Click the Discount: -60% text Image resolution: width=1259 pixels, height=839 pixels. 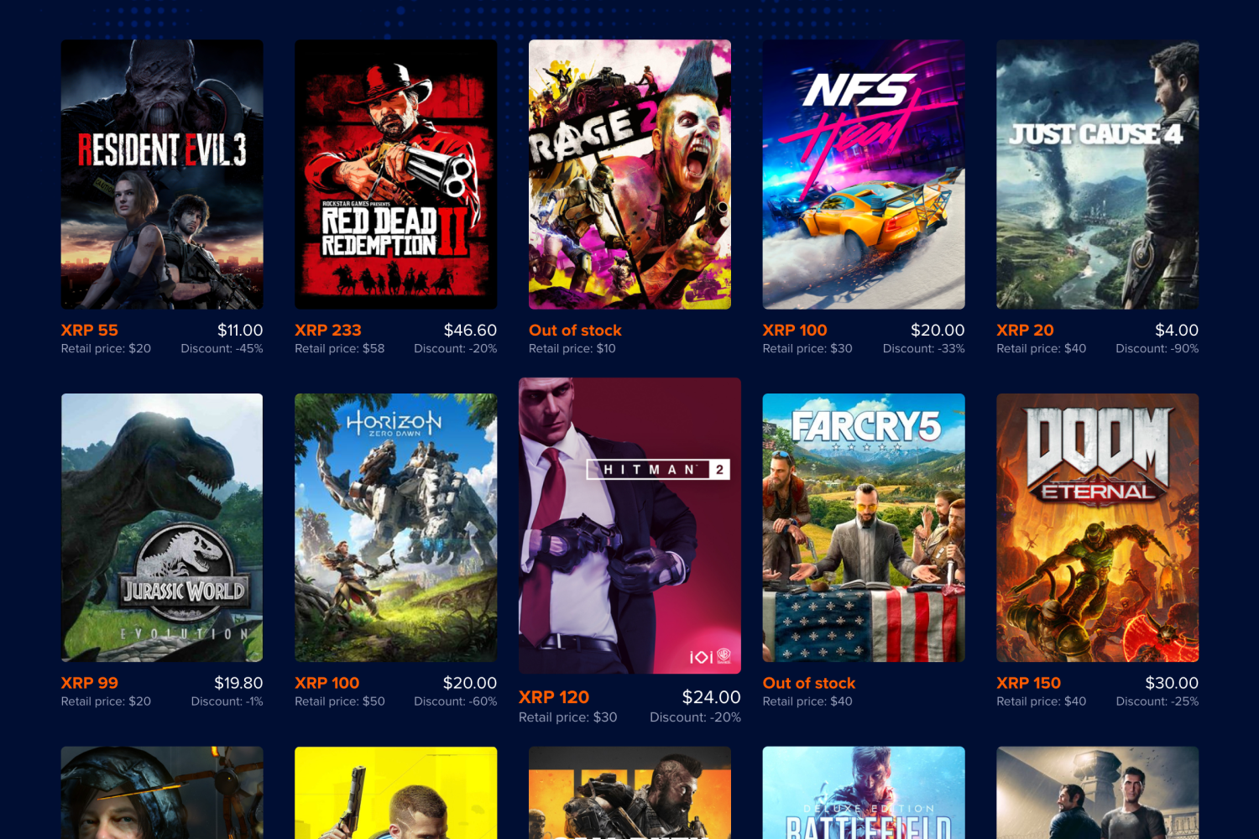click(456, 701)
